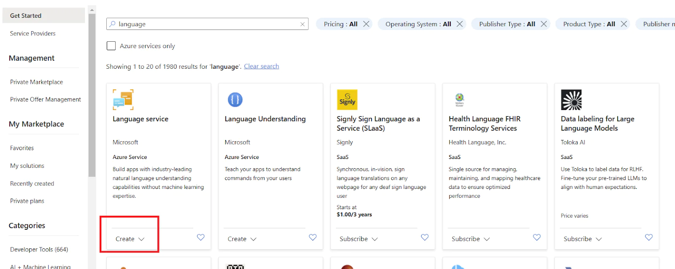Tick the Azure services only checkbox

point(111,46)
